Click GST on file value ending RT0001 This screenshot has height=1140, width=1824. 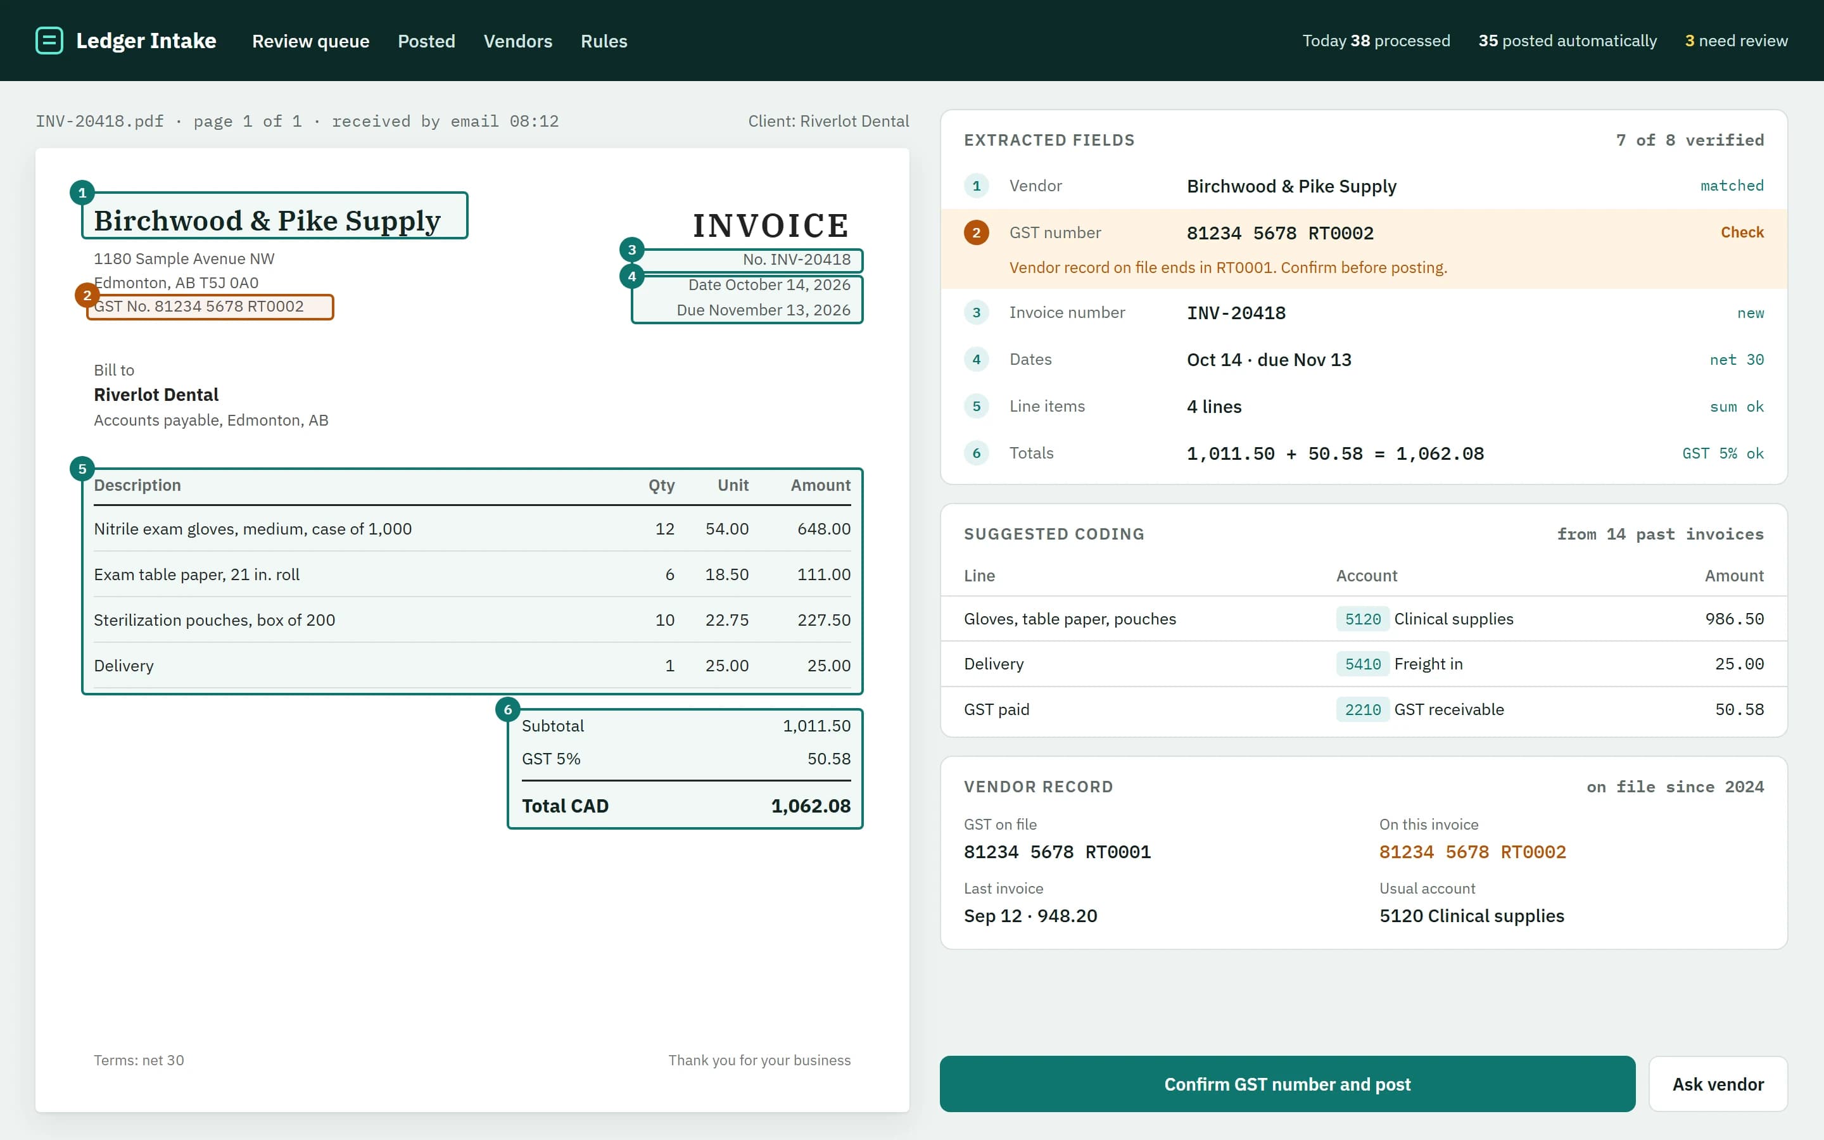pos(1058,852)
